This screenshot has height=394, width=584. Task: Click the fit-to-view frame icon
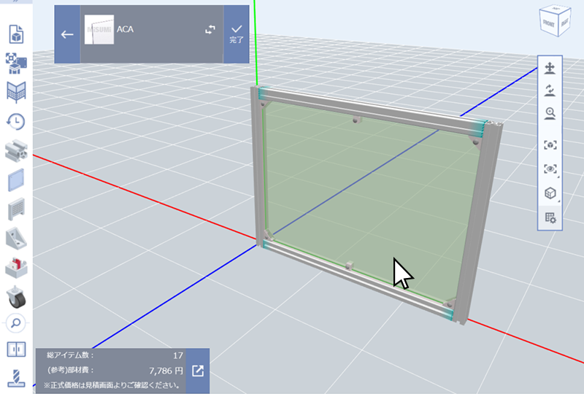click(x=550, y=145)
